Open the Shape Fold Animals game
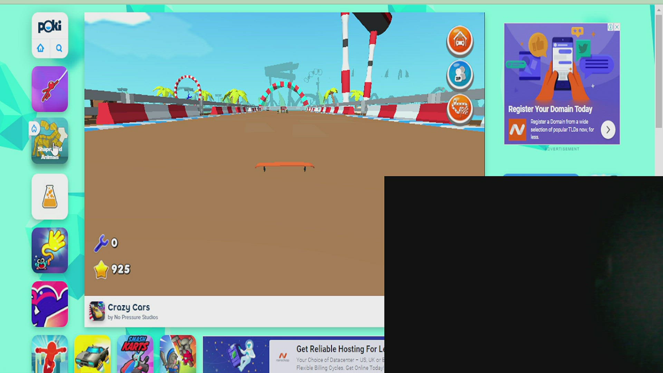 point(50,141)
